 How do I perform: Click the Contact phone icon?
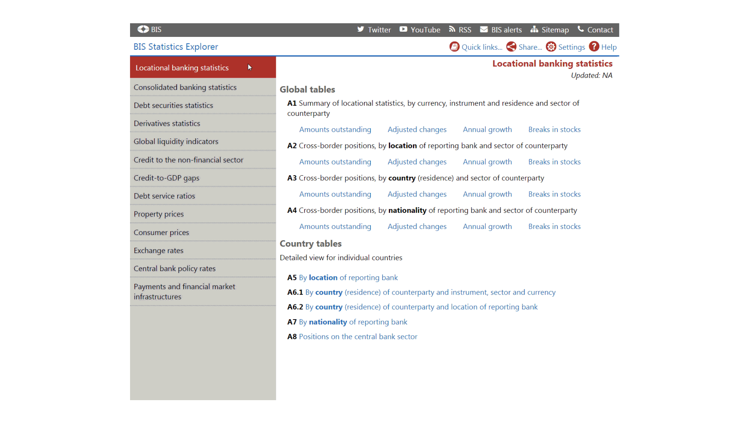580,29
